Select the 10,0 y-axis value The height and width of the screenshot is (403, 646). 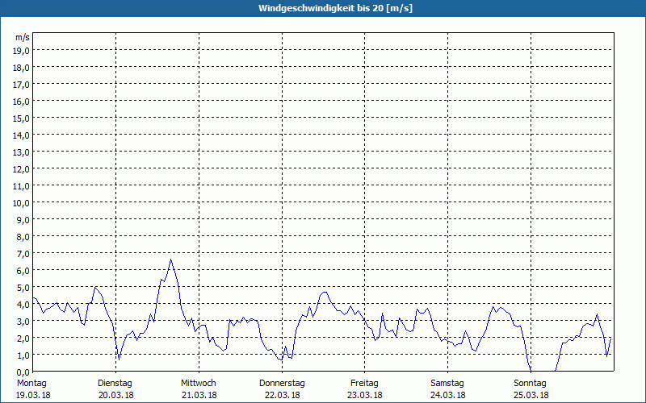pyautogui.click(x=22, y=202)
